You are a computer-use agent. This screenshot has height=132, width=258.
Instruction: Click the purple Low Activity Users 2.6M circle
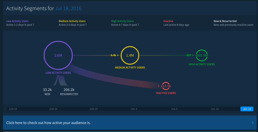[58, 55]
